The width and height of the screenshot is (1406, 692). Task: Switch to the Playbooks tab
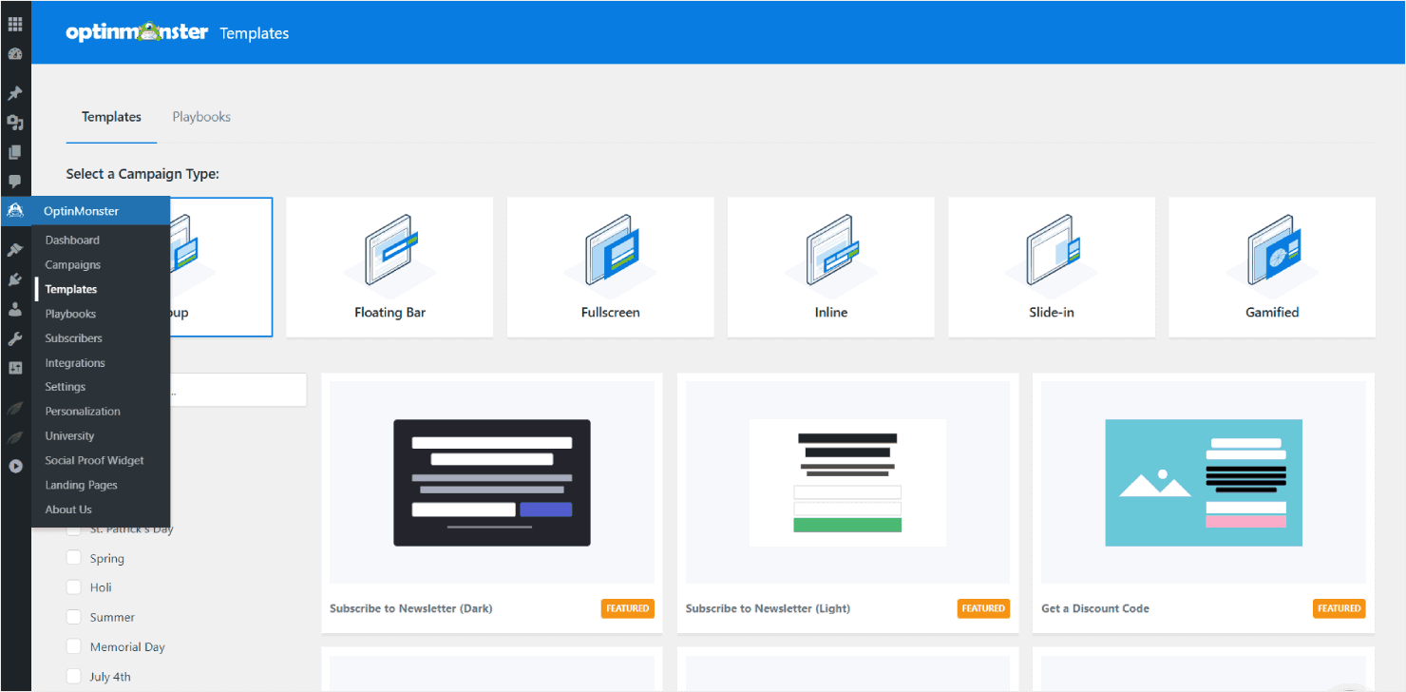pyautogui.click(x=200, y=116)
